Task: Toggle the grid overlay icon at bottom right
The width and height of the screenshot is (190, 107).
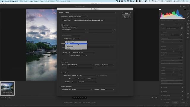Action: click(188, 97)
